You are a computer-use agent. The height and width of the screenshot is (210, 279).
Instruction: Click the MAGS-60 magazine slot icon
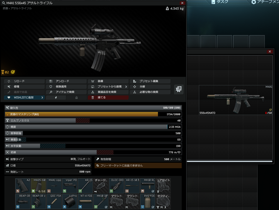click(39, 185)
